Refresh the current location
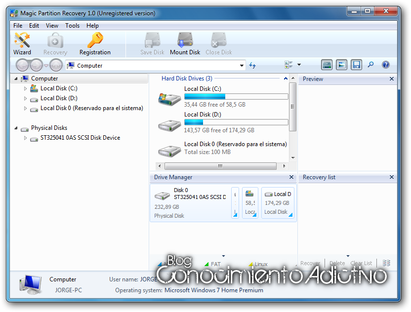Image resolution: width=411 pixels, height=312 pixels. point(252,65)
